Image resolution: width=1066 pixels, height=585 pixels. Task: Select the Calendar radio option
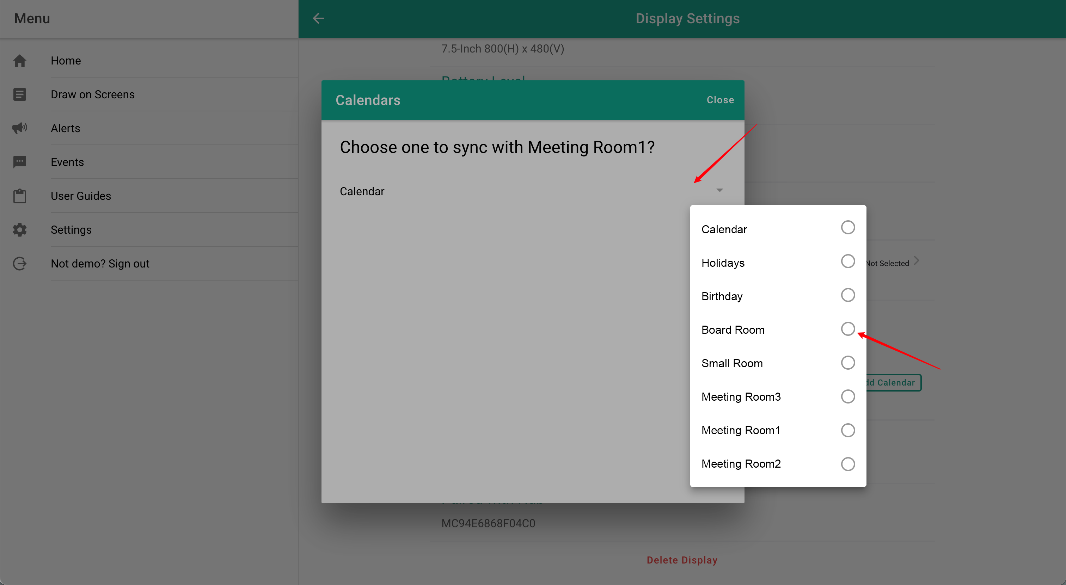(x=847, y=228)
